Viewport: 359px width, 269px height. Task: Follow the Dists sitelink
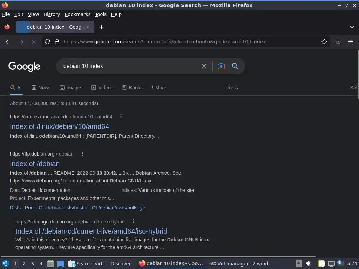coord(15,208)
